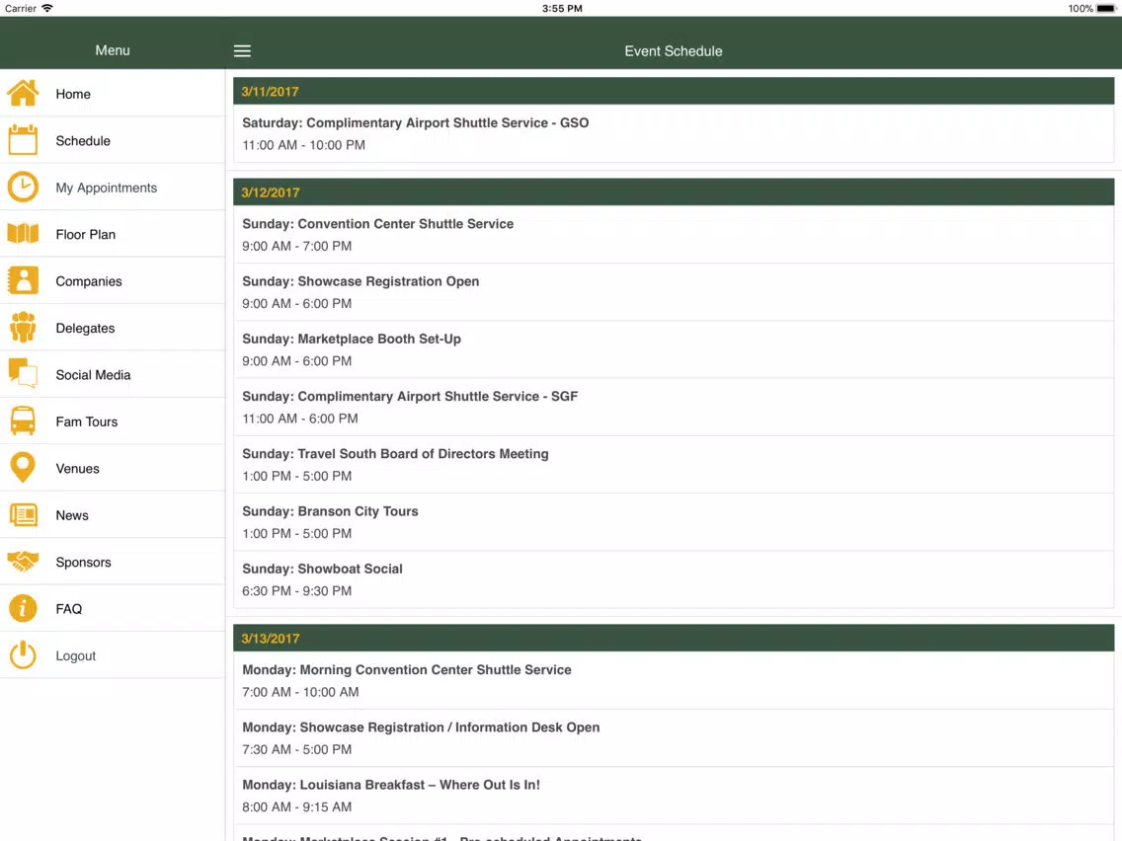The image size is (1122, 841).
Task: Open Saturday Complimentary Airport Shuttle Service - GSO
Action: (674, 133)
